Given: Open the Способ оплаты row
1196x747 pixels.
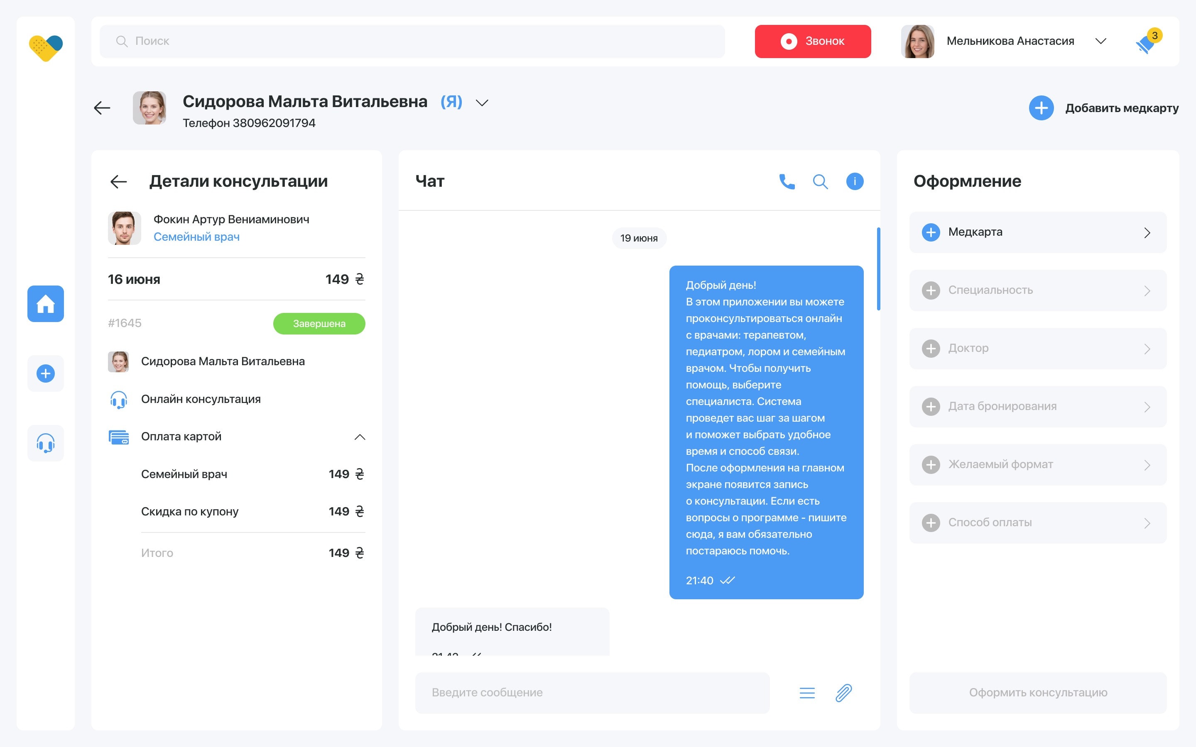Looking at the screenshot, I should point(1038,523).
